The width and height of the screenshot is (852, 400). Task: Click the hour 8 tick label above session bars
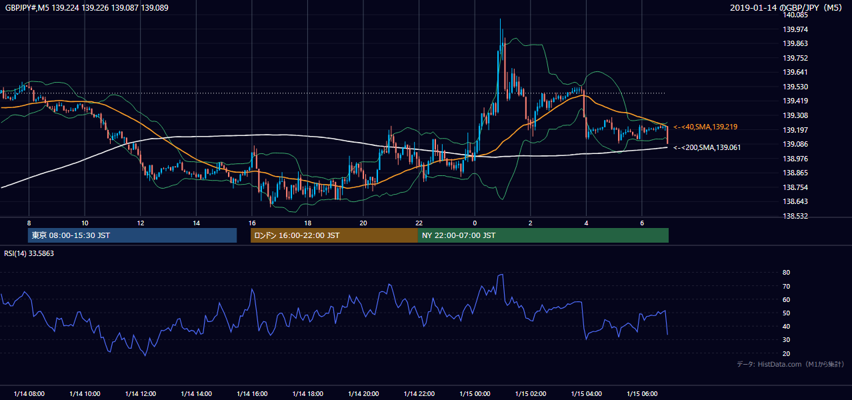[29, 223]
